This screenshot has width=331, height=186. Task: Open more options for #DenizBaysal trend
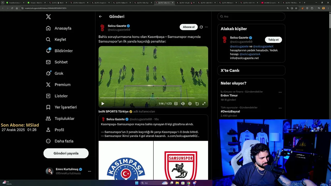(280, 108)
